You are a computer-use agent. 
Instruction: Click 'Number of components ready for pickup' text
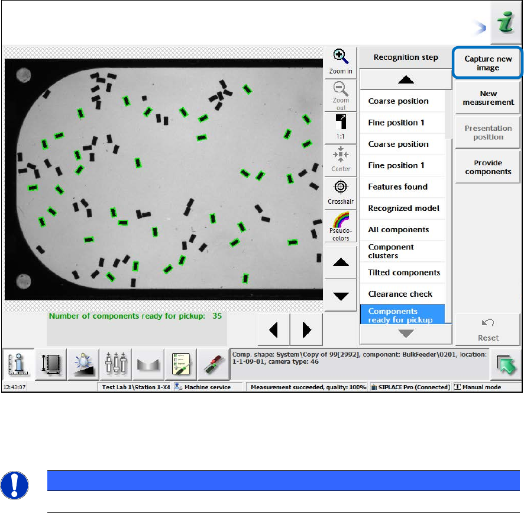(127, 316)
